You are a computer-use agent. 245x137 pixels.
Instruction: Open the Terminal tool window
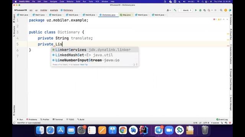[x=58, y=119]
